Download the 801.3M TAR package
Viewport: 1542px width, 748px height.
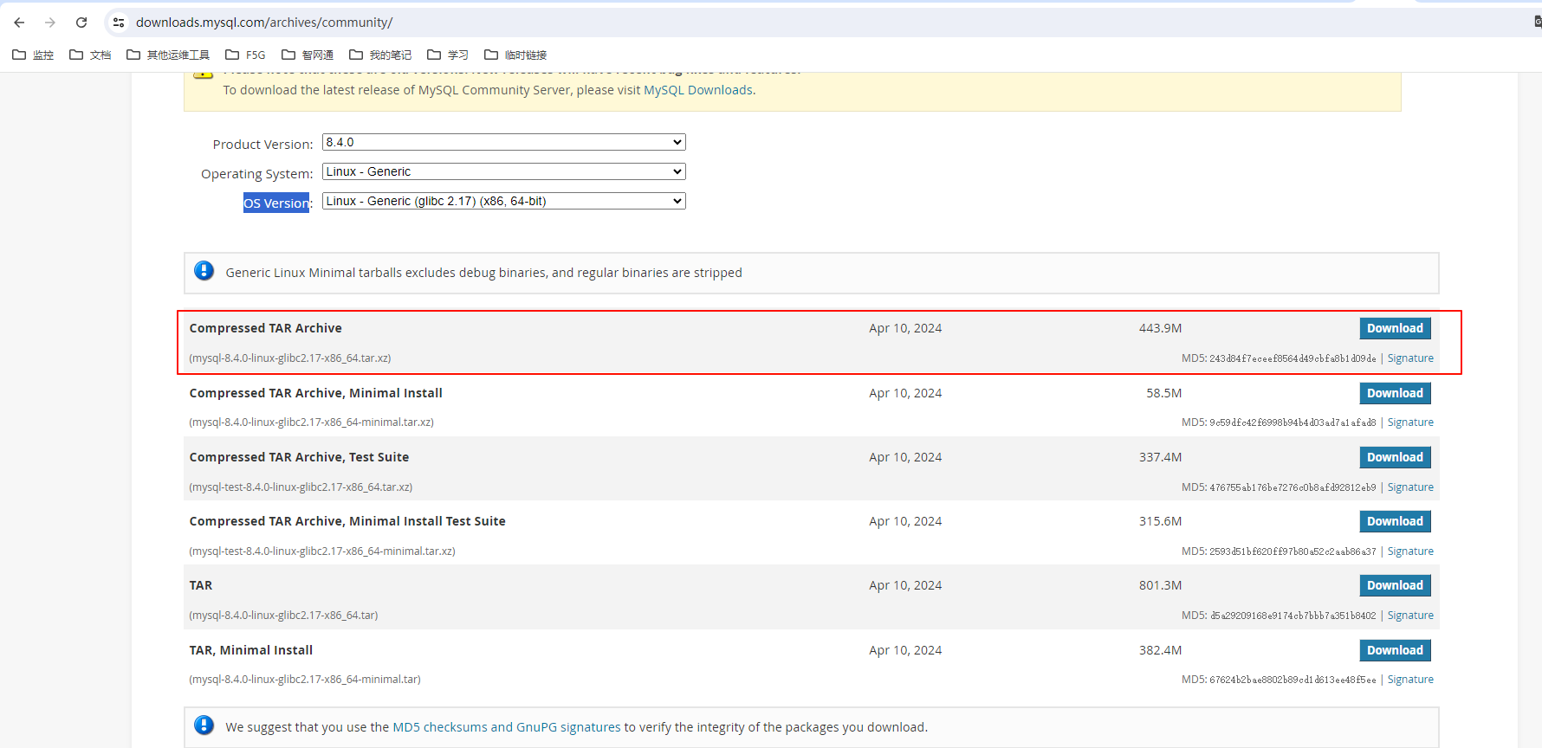coord(1395,585)
